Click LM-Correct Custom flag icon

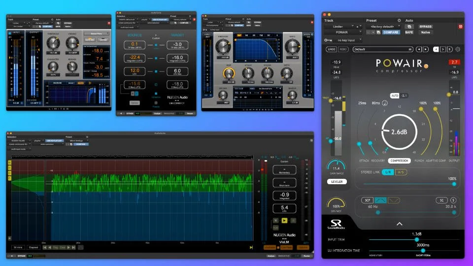tap(156, 35)
